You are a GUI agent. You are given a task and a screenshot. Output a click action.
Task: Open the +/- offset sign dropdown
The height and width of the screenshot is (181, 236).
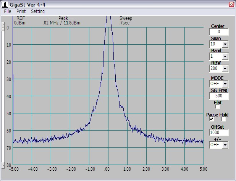point(225,145)
